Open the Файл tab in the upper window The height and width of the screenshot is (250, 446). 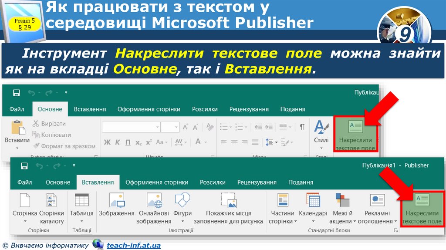click(17, 109)
